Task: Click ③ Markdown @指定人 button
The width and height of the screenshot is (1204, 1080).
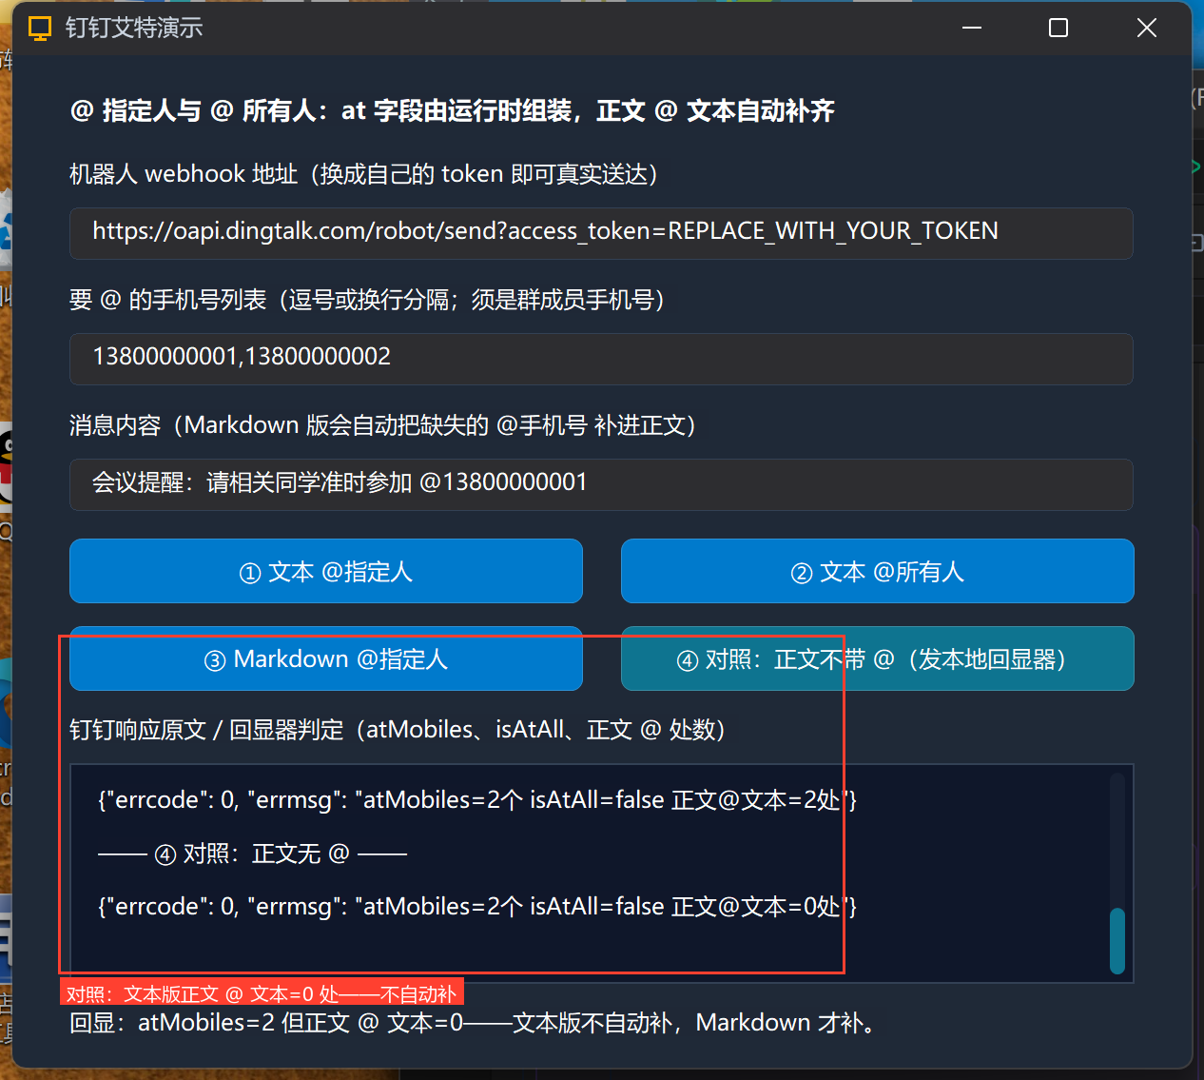Action: pos(325,658)
